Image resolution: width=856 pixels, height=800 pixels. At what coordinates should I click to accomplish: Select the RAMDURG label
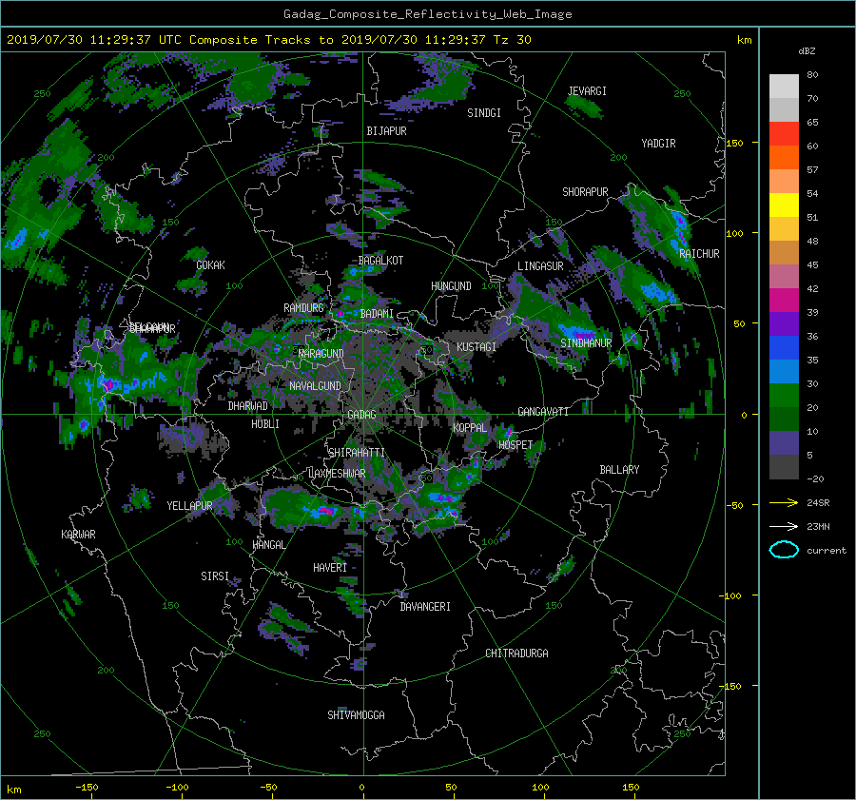303,308
